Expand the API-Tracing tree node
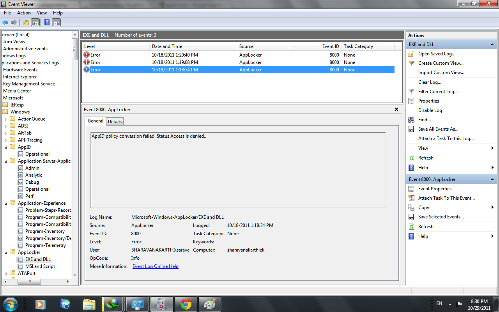This screenshot has width=499, height=312. click(x=6, y=140)
